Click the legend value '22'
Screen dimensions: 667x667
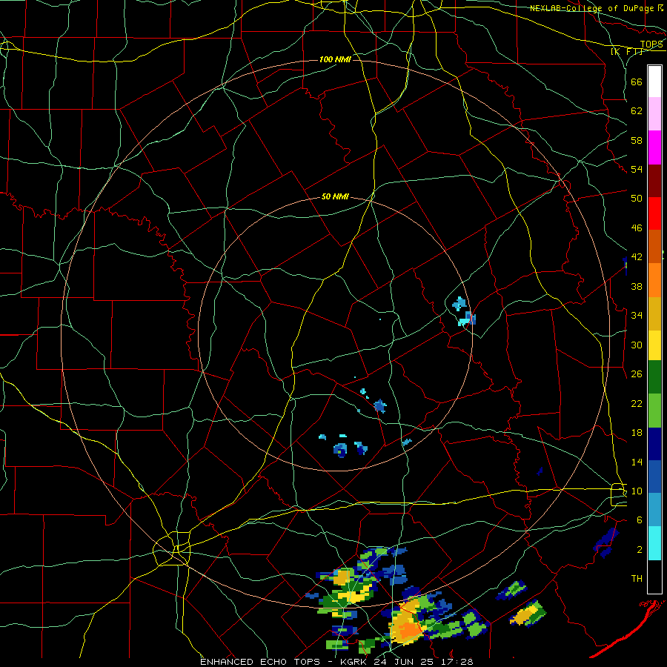[637, 403]
